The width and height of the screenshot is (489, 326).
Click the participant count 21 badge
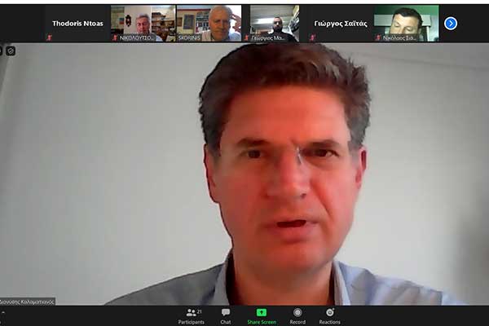point(200,311)
